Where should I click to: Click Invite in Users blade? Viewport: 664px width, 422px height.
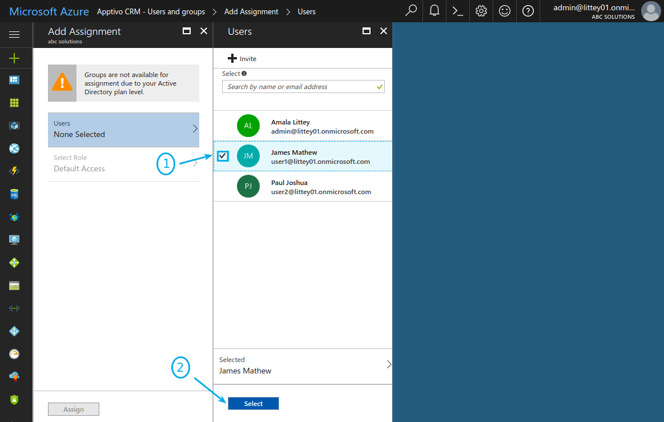(x=242, y=58)
